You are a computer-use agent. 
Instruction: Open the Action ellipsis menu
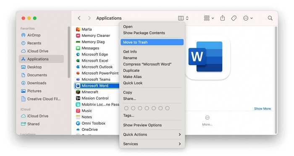[x=248, y=18]
